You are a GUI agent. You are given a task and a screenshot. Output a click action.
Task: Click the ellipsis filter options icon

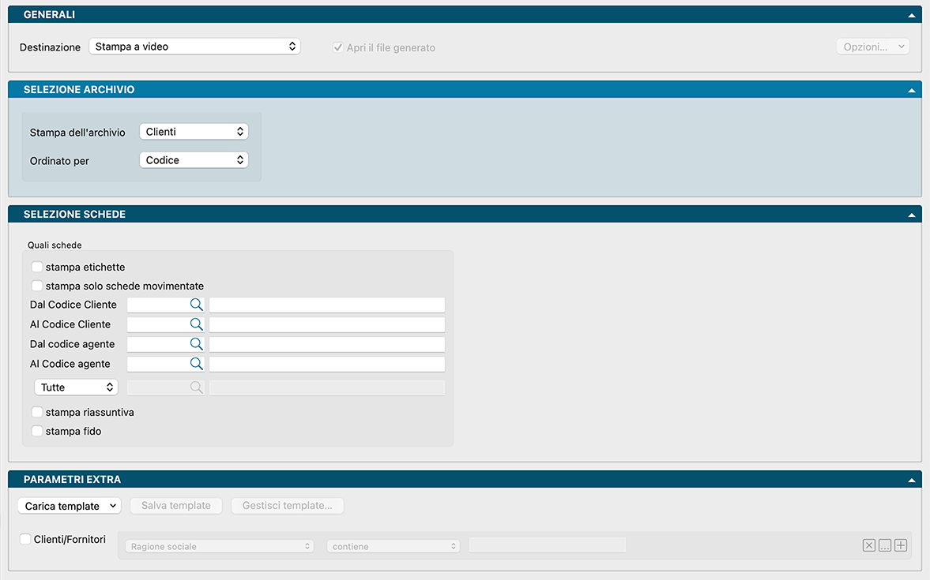885,545
